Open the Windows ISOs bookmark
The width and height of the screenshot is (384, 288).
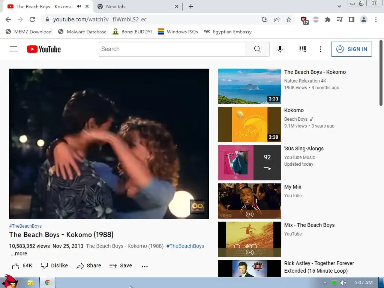coord(178,32)
